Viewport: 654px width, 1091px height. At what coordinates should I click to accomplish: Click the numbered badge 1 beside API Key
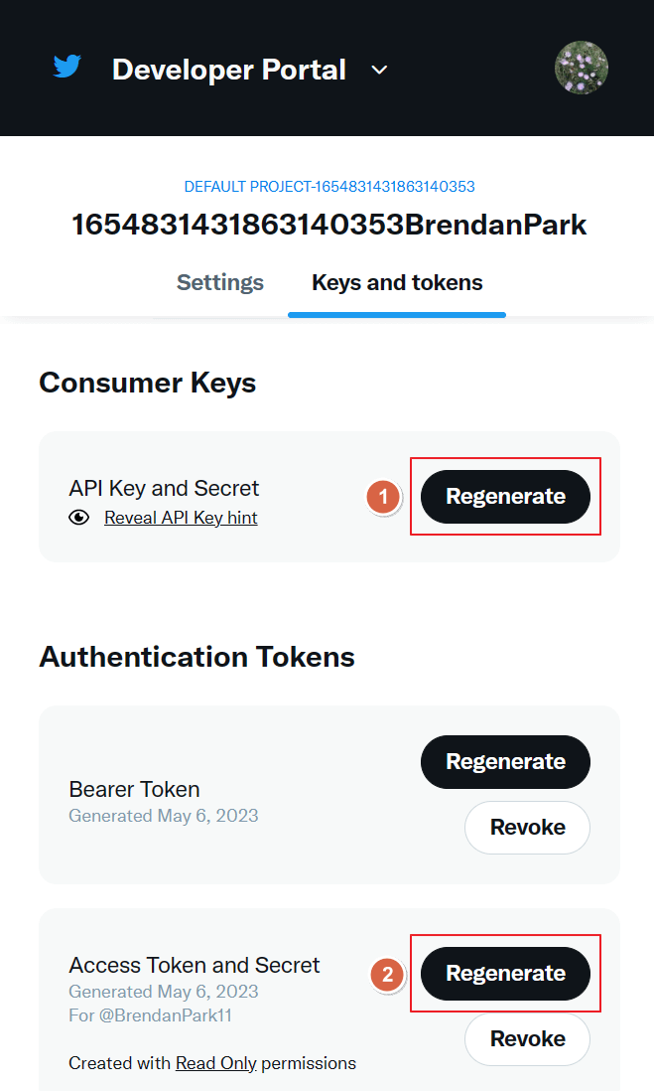[383, 497]
